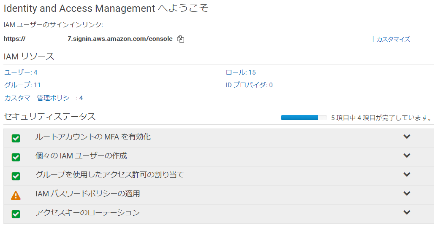Expand グループを使用したアクセス許可の割り当て chevron

(407, 174)
